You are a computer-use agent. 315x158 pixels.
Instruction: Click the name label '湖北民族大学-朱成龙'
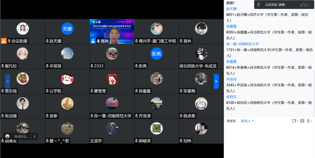click(x=198, y=66)
